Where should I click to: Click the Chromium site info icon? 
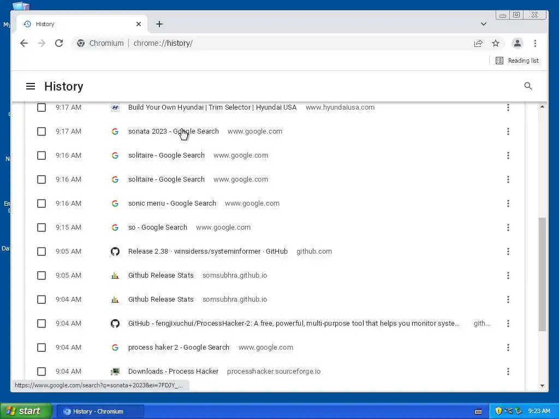pos(81,43)
